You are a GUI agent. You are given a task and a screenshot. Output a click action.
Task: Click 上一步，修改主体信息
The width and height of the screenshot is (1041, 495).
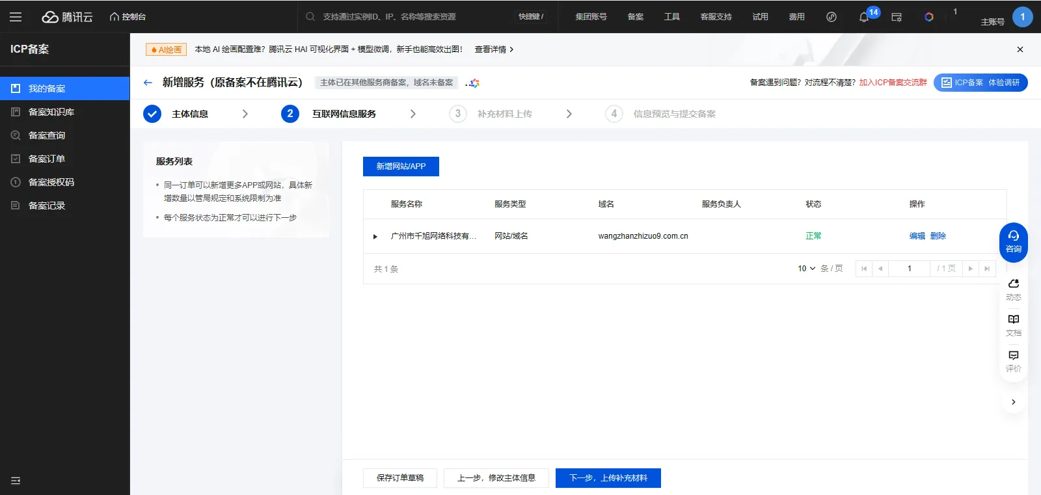point(496,478)
